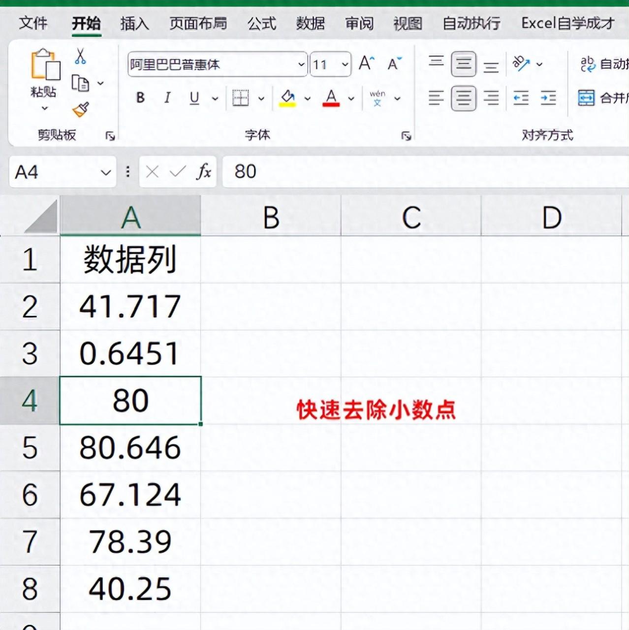Align cell text to the left
This screenshot has height=630, width=629.
436,98
